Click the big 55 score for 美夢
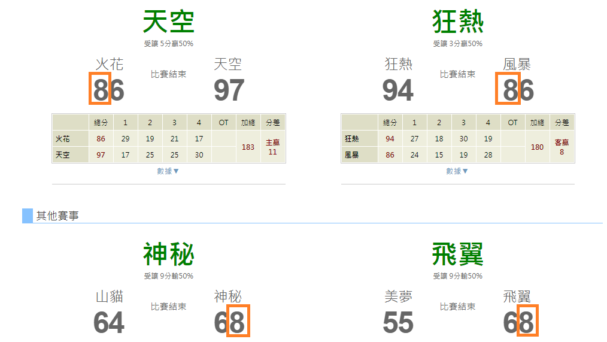 point(398,323)
